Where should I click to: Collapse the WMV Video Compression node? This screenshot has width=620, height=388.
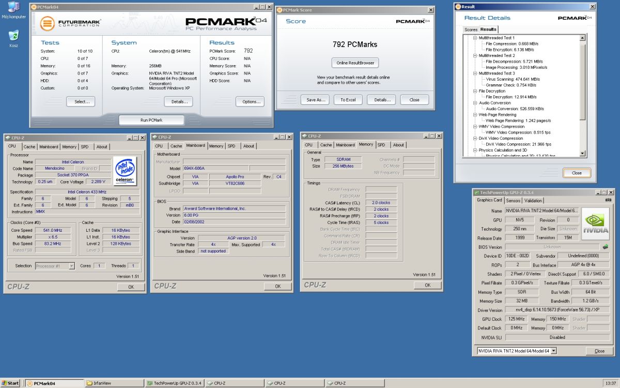[x=475, y=126]
